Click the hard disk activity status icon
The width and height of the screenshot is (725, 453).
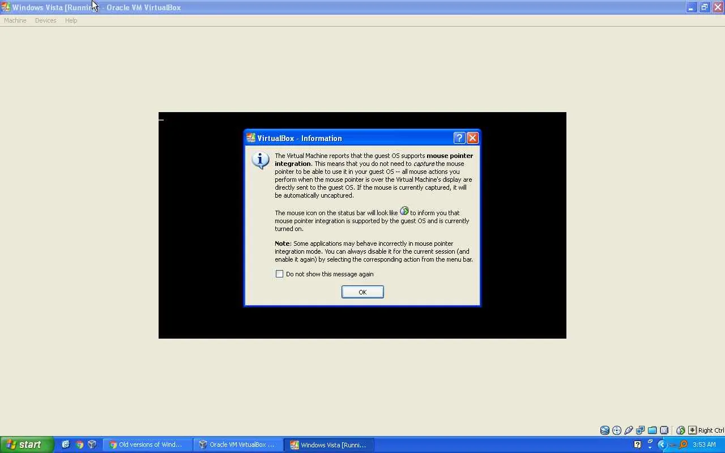point(605,430)
